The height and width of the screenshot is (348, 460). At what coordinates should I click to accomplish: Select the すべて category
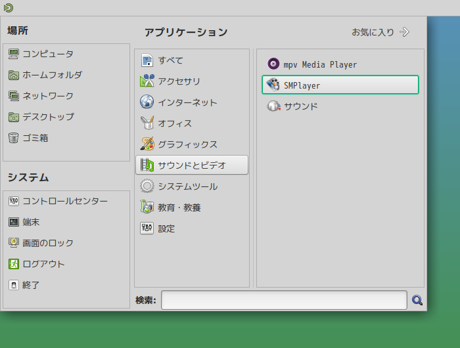click(x=192, y=60)
